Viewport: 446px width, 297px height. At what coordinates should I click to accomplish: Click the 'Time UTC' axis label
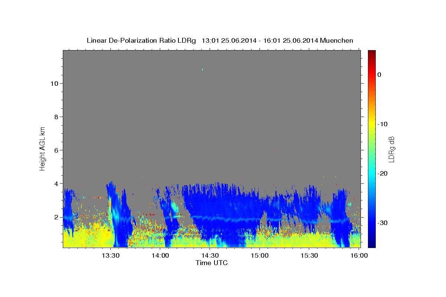click(x=211, y=263)
